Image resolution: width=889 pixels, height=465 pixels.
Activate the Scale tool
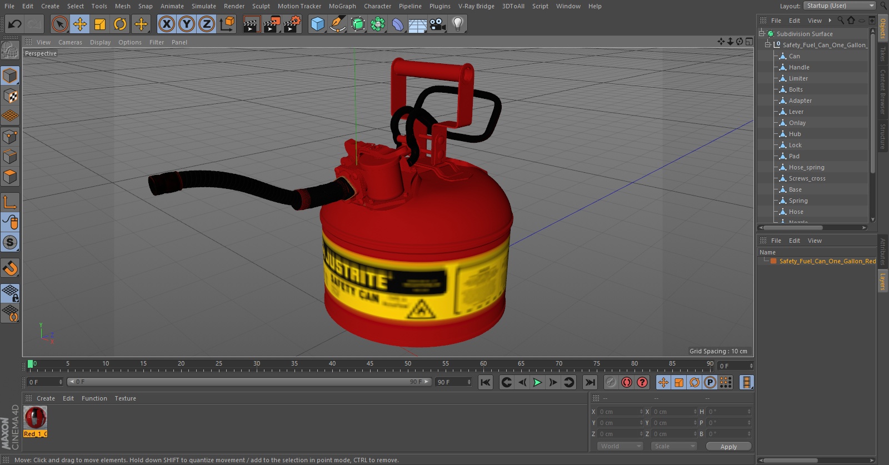(x=100, y=24)
